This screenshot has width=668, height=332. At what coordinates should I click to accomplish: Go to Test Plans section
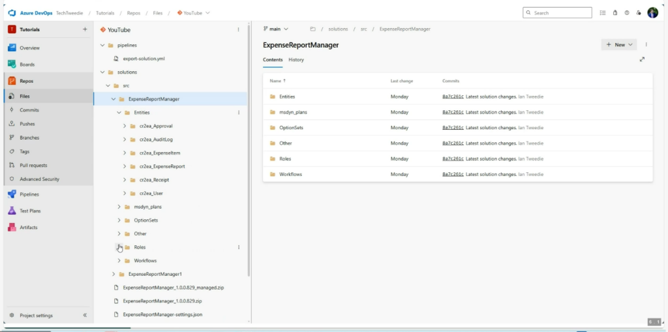(x=29, y=211)
